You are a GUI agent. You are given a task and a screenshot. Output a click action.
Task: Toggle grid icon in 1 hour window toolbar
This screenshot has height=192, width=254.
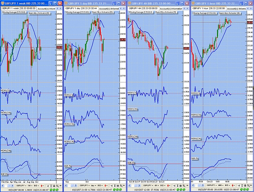click(245, 186)
